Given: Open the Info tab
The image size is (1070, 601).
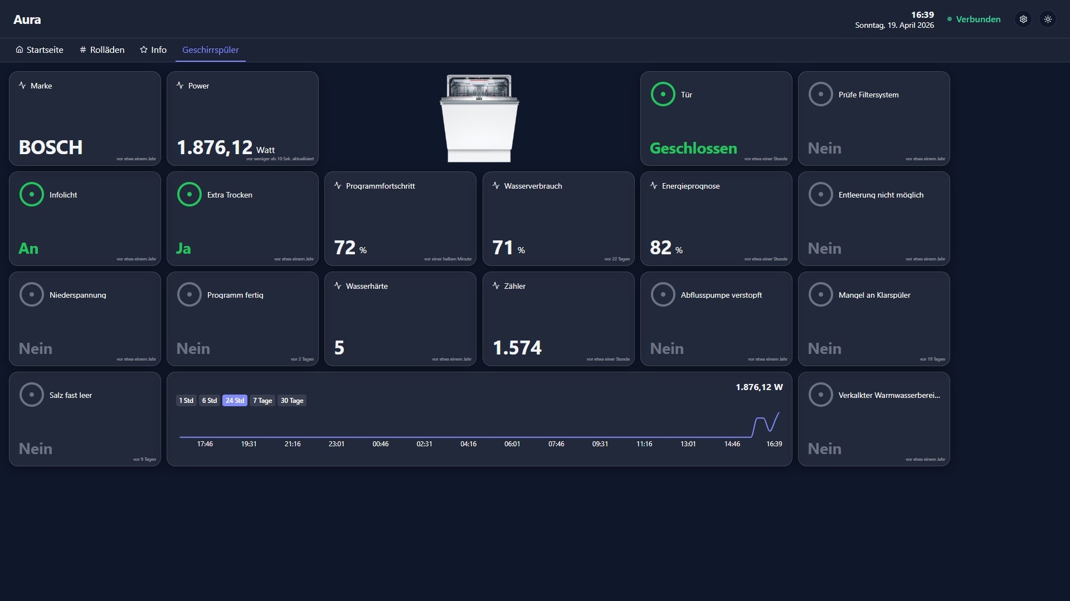Looking at the screenshot, I should click(153, 50).
